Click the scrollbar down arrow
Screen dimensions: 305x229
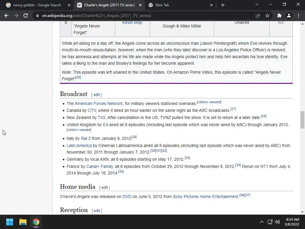pyautogui.click(x=302, y=212)
